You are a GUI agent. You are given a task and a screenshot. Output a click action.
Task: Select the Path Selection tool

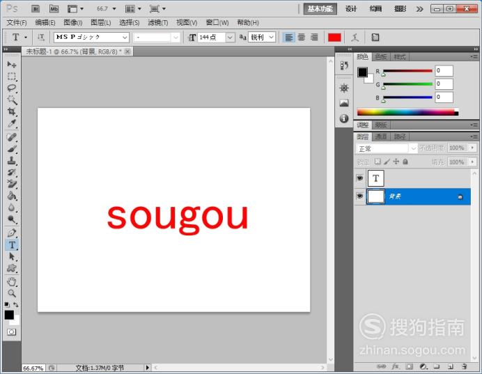[x=12, y=256]
